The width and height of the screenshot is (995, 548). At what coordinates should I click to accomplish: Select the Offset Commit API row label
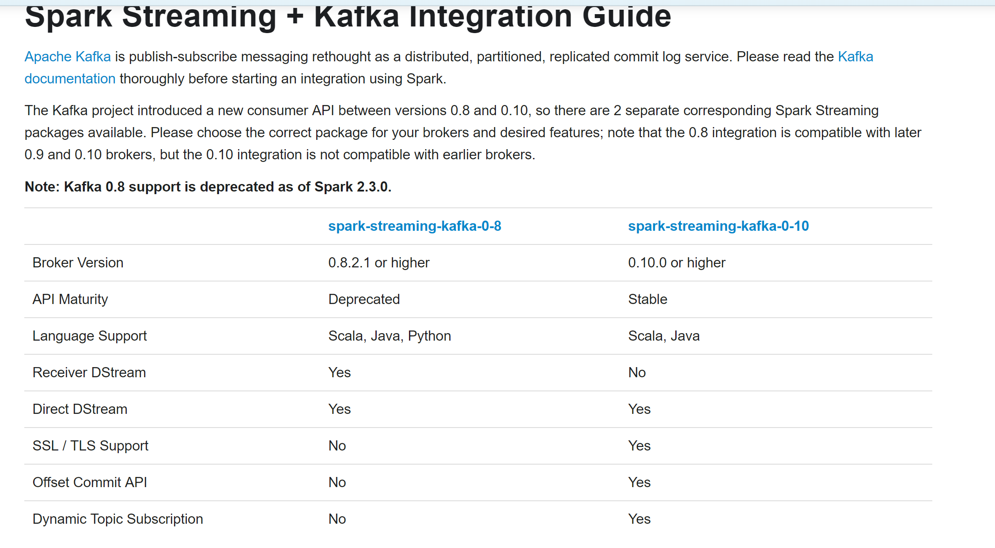click(90, 482)
